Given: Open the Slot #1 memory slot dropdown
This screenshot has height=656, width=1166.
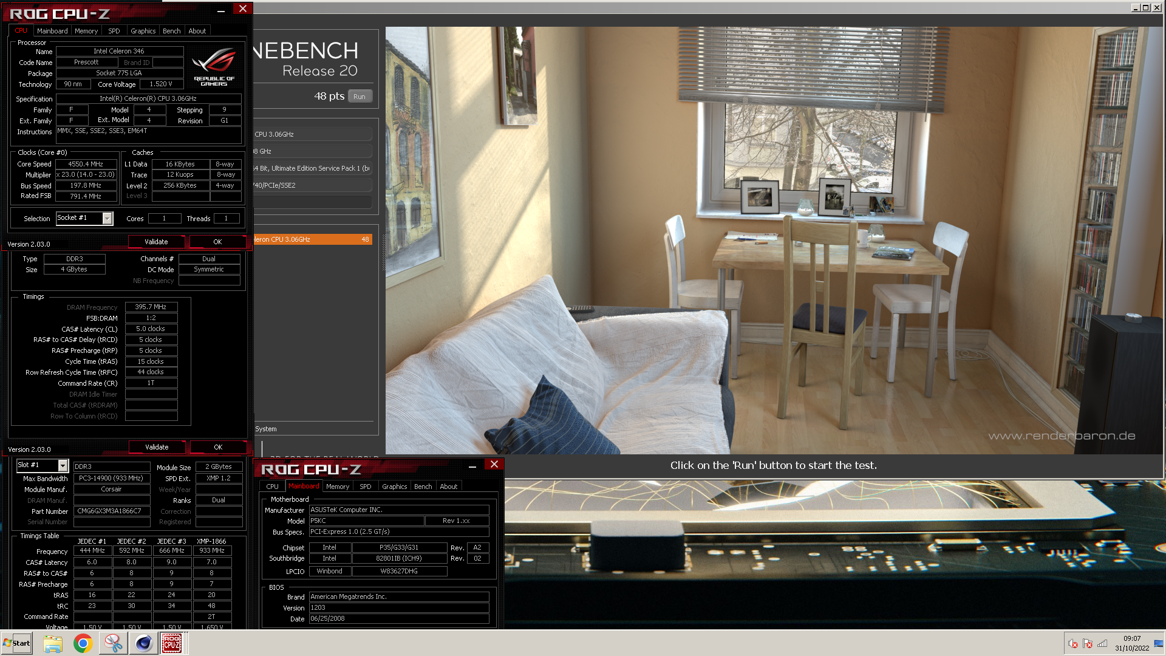Looking at the screenshot, I should point(63,465).
